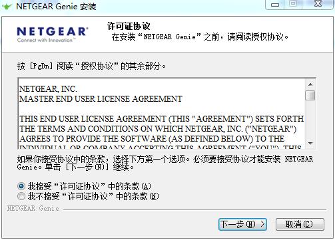Click the '在安装 “NETGEAR Genie” 之前' subtitle text
Image resolution: width=335 pixels, height=240 pixels.
click(200, 37)
